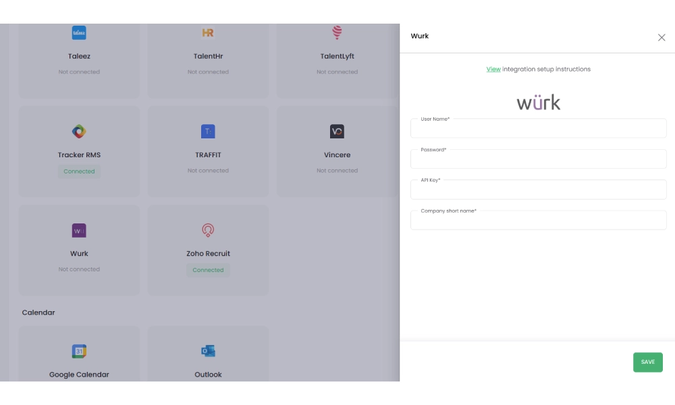Click the Zoho Recruit card title
Image resolution: width=675 pixels, height=405 pixels.
(x=208, y=254)
